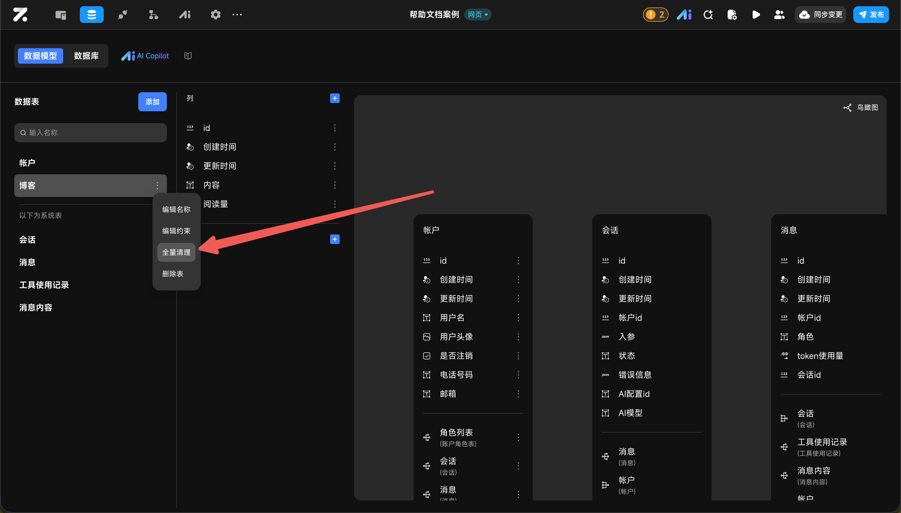Select 全量清理 from context menu

(176, 252)
